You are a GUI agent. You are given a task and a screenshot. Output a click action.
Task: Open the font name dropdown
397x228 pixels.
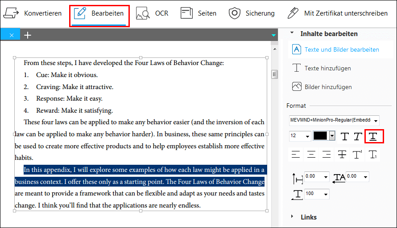pos(376,121)
